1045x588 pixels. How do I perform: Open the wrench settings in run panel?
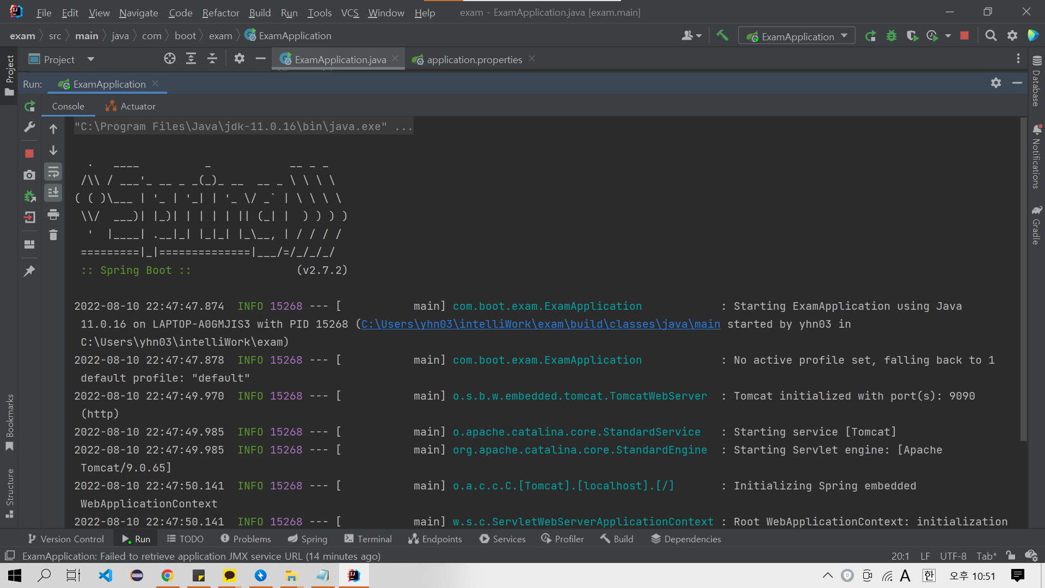click(30, 127)
